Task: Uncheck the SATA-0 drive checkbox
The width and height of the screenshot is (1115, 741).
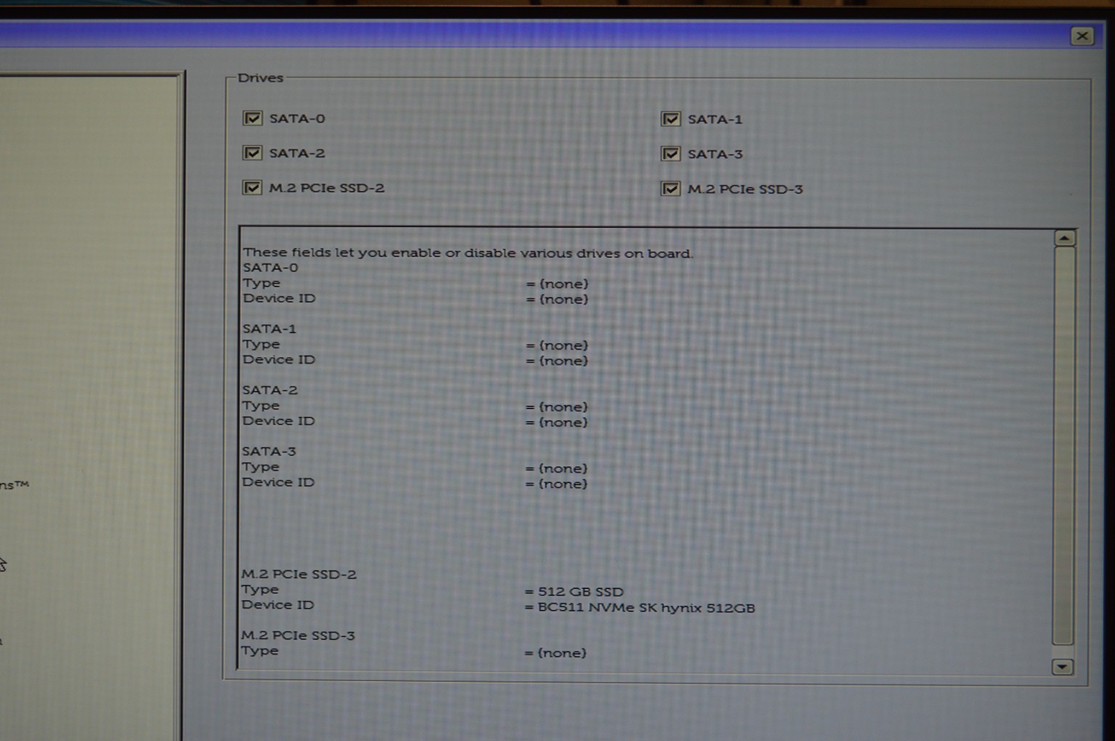Action: [x=252, y=118]
